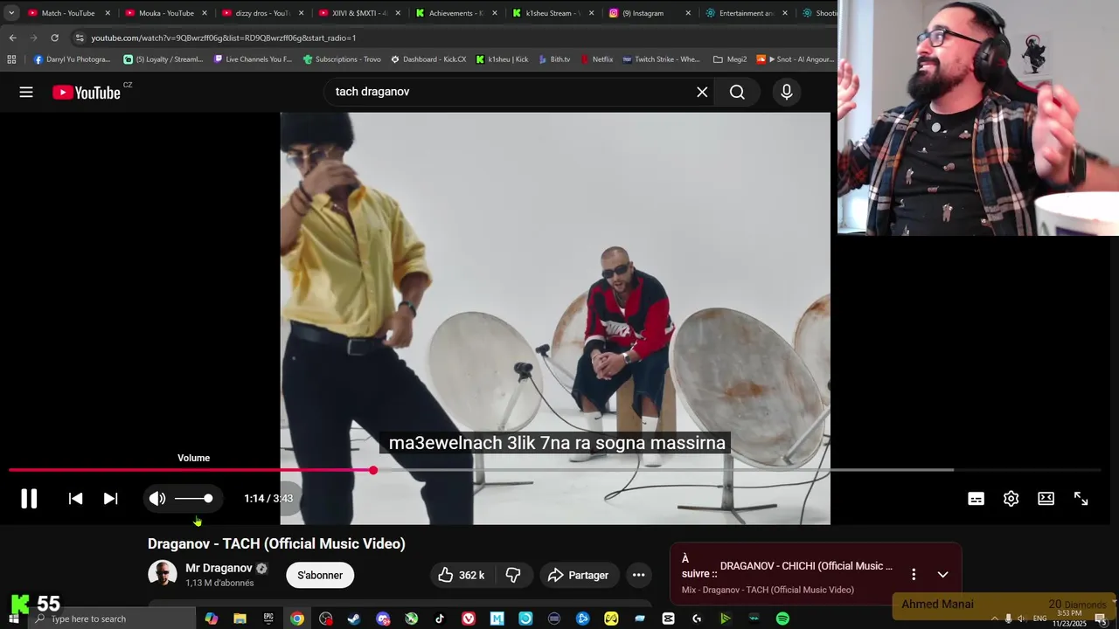Viewport: 1119px width, 629px height.
Task: Open the Subscriptions - Trovo bookmark
Action: [342, 59]
